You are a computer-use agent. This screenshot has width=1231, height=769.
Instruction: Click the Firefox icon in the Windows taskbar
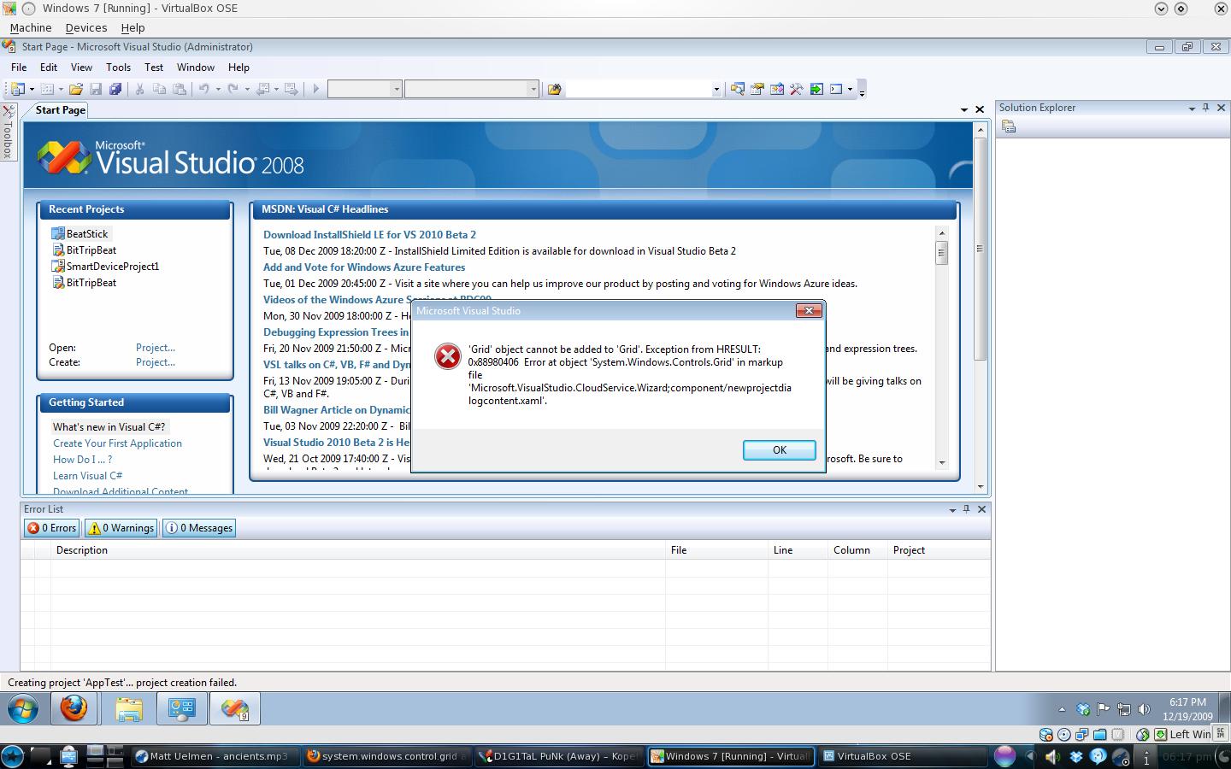[x=74, y=708]
